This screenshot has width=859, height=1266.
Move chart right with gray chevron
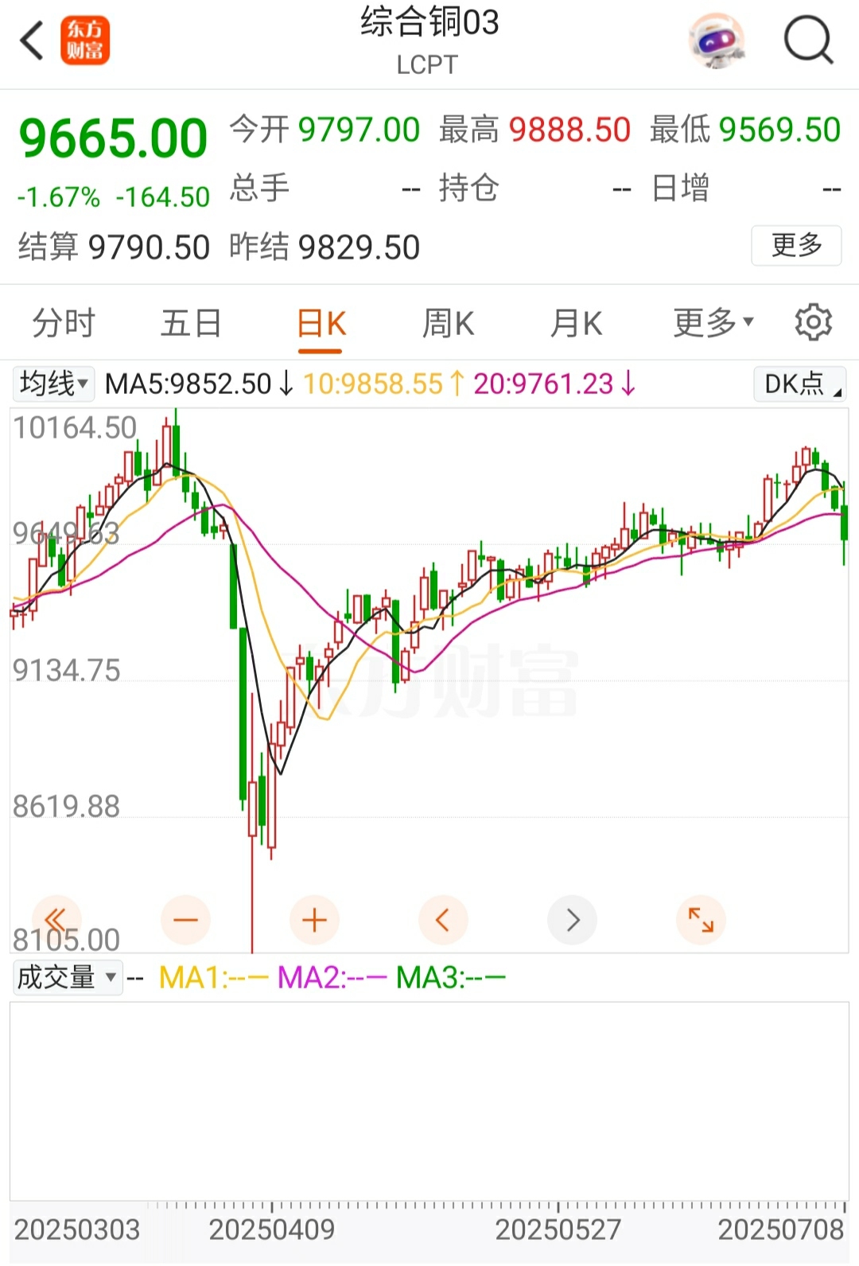572,921
